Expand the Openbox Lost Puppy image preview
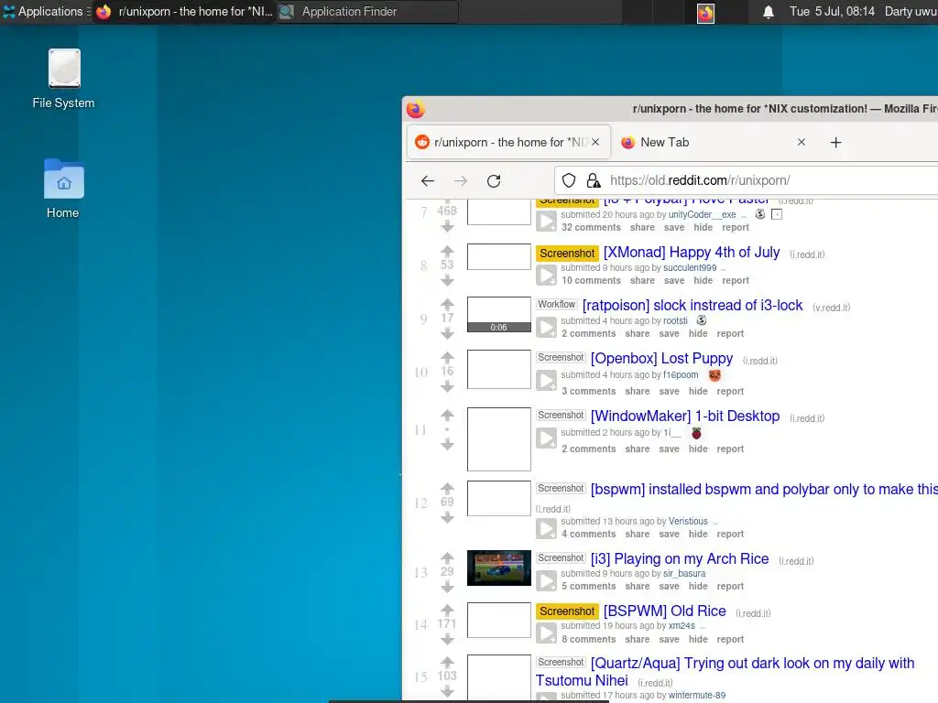 [546, 381]
